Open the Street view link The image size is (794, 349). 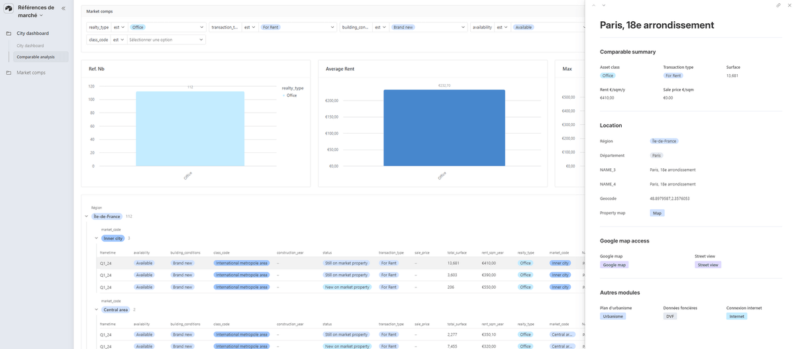[x=708, y=265]
